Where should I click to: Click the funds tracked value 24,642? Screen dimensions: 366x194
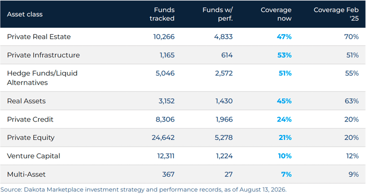[x=163, y=137]
